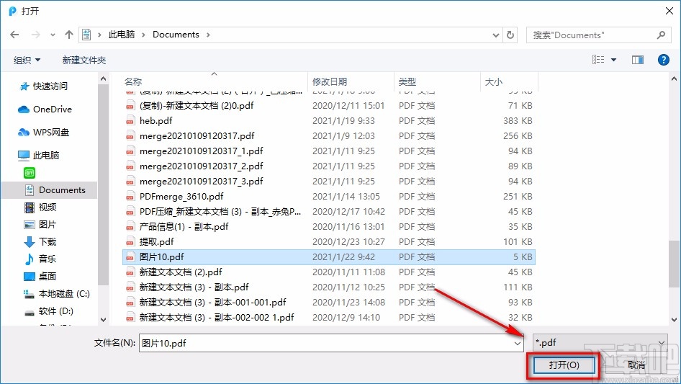Click the magnifier search icon
The image size is (681, 384).
661,35
